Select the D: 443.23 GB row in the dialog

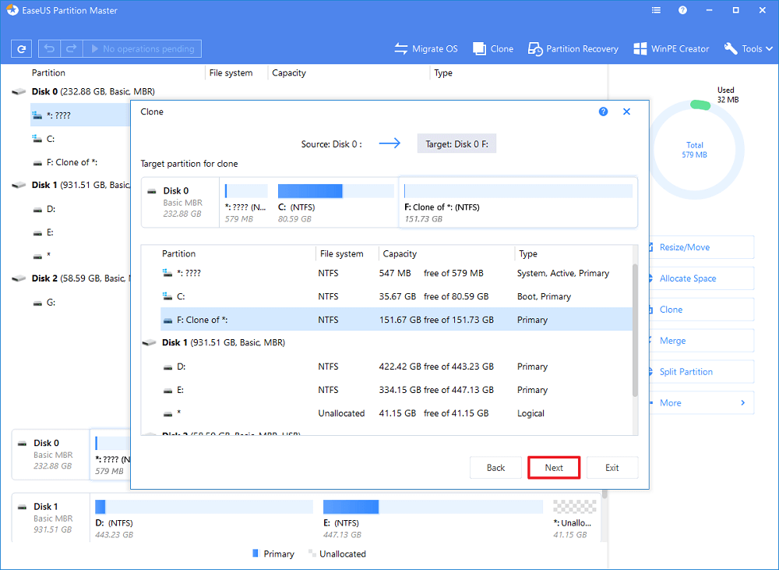click(396, 366)
